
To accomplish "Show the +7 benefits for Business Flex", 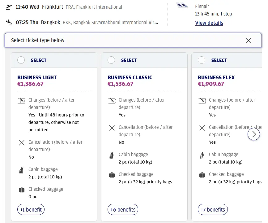I will (x=213, y=210).
